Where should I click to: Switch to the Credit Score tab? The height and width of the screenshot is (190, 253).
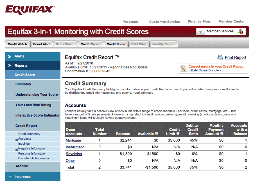pyautogui.click(x=116, y=44)
